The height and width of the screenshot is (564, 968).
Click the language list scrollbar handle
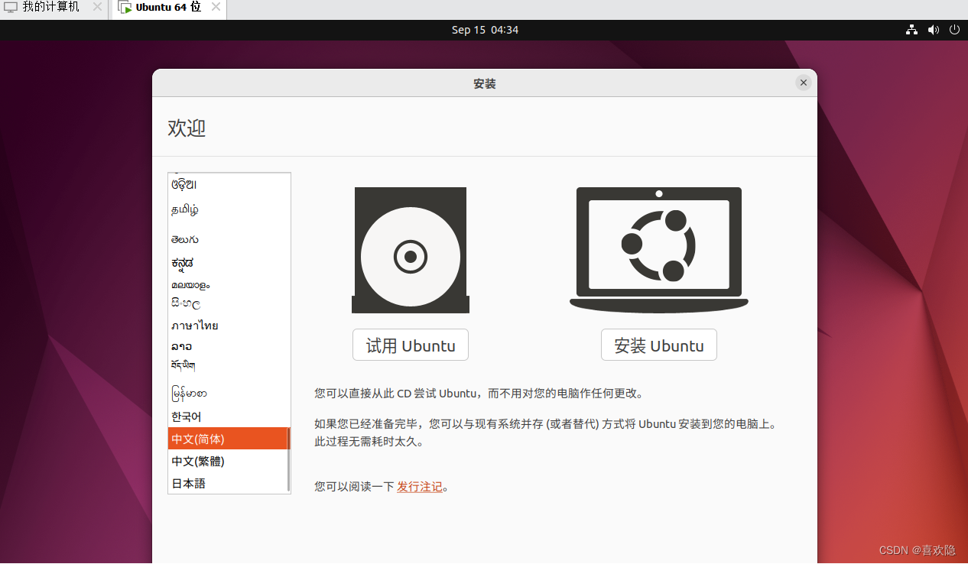point(288,459)
